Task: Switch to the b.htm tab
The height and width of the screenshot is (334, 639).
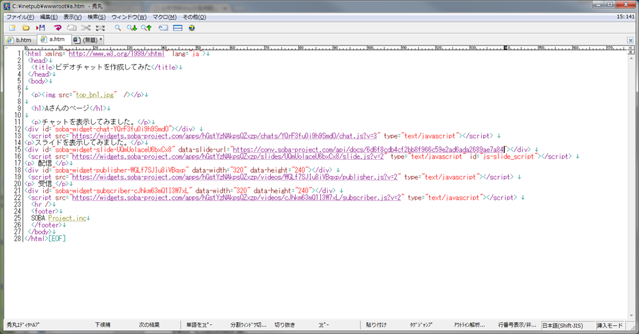Action: (x=19, y=40)
